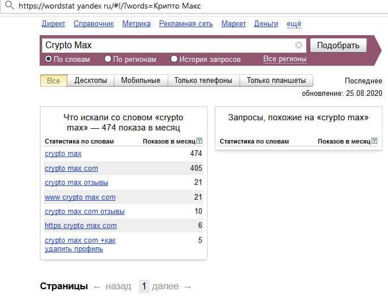Image resolution: width=388 pixels, height=304 pixels.
Task: Choose the 'История запросов' radio option
Action: (174, 59)
